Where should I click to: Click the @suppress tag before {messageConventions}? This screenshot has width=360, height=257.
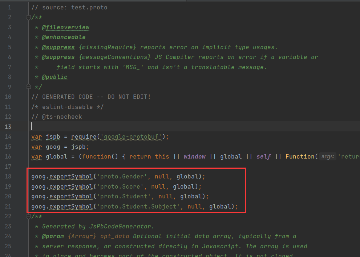[x=58, y=57]
